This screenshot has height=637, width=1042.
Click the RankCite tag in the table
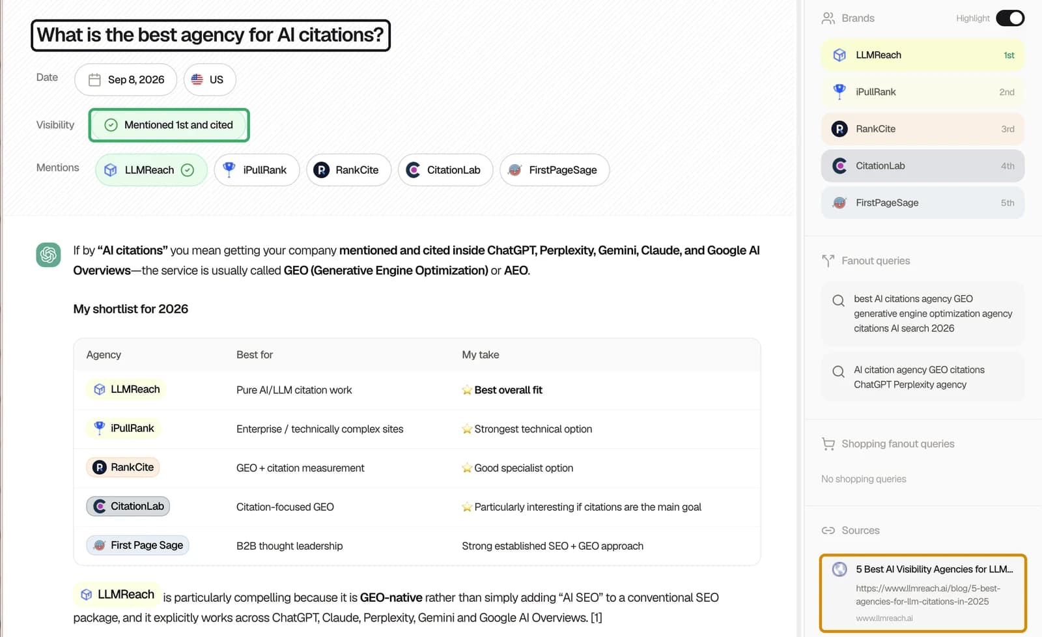[x=123, y=467]
